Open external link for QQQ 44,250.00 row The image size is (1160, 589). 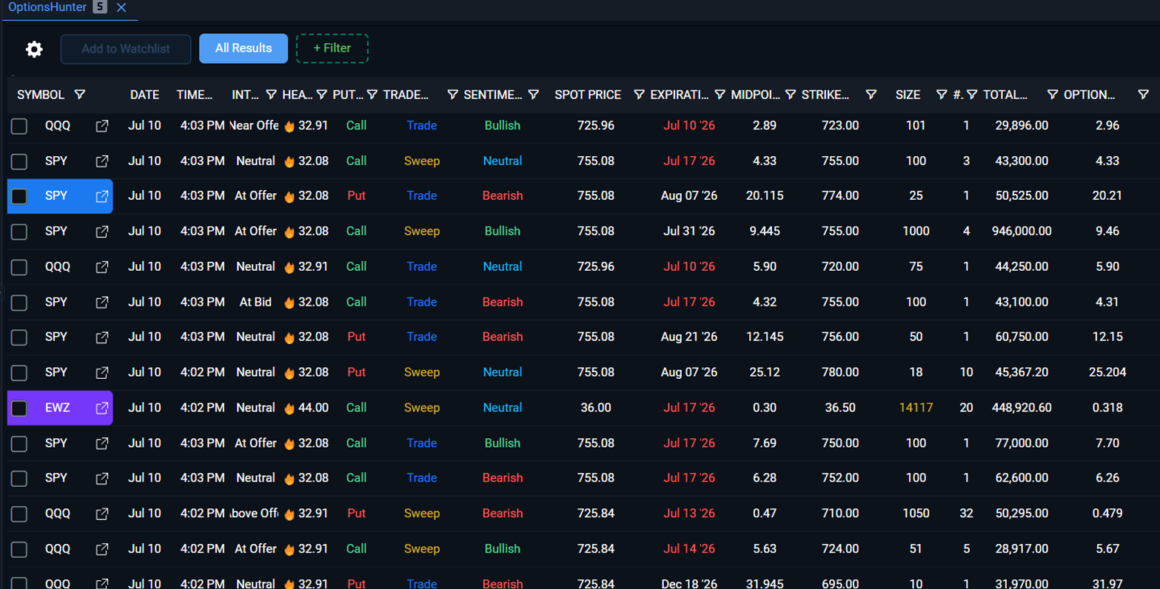point(102,267)
